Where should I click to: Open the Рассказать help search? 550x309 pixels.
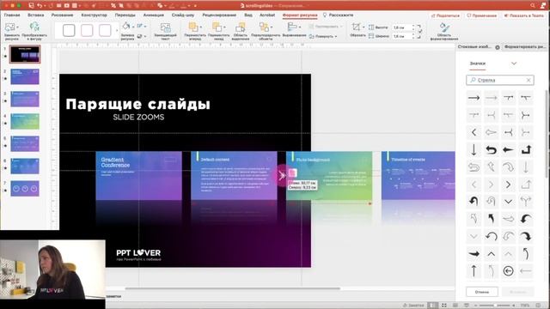tap(338, 15)
